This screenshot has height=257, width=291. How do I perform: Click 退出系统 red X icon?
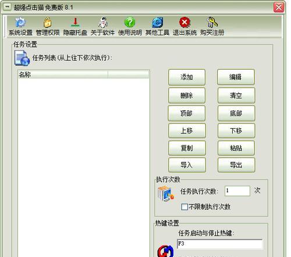coord(184,23)
